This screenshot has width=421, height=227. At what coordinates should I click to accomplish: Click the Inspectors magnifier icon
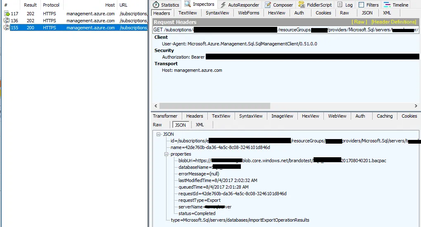click(x=188, y=4)
